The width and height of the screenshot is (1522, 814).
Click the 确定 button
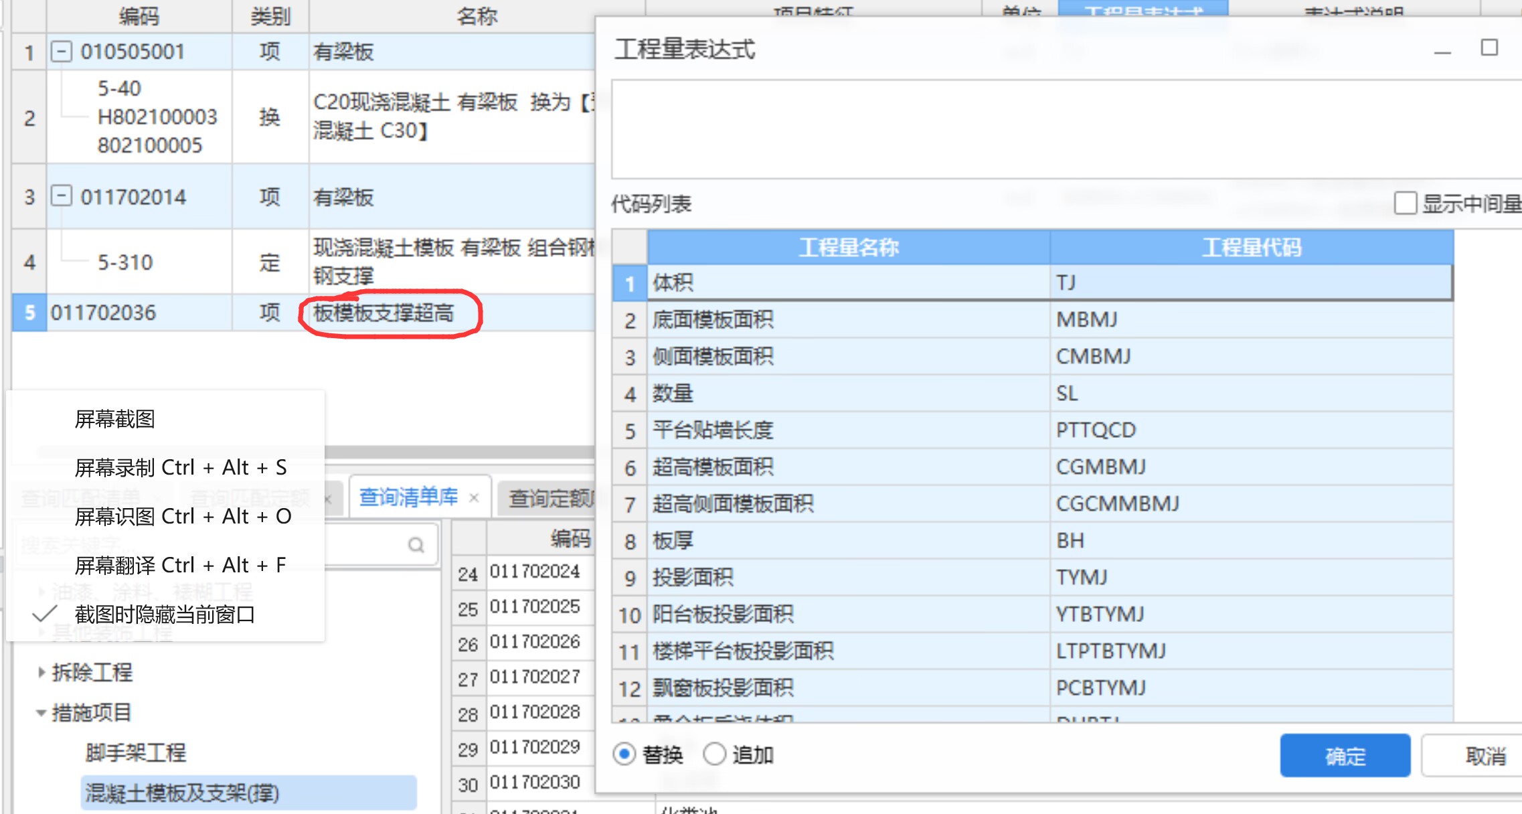[x=1345, y=756]
